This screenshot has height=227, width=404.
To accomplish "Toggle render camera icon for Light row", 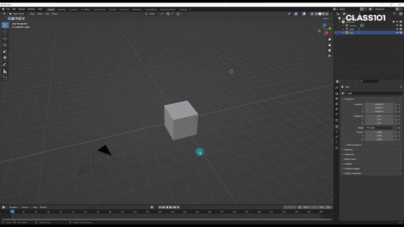I will tap(401, 33).
